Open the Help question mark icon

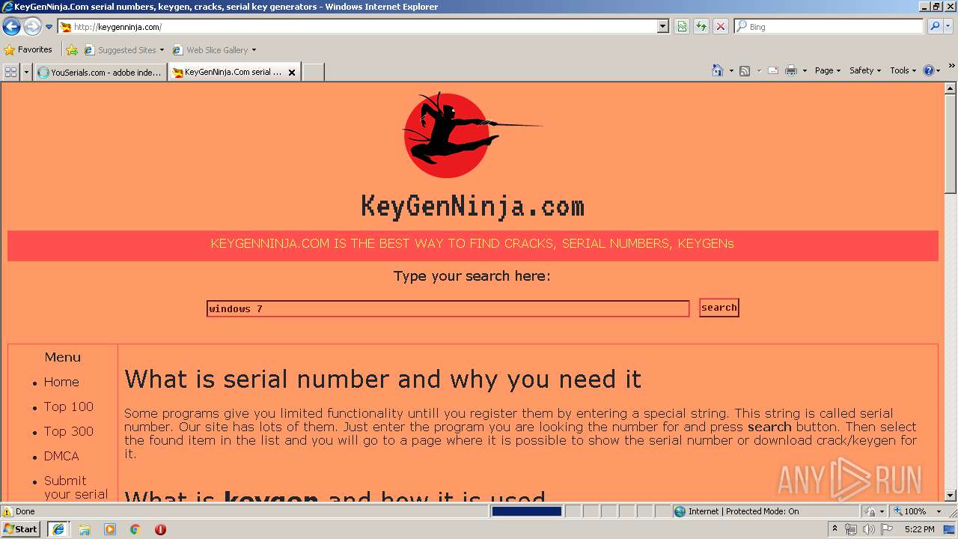pyautogui.click(x=929, y=70)
